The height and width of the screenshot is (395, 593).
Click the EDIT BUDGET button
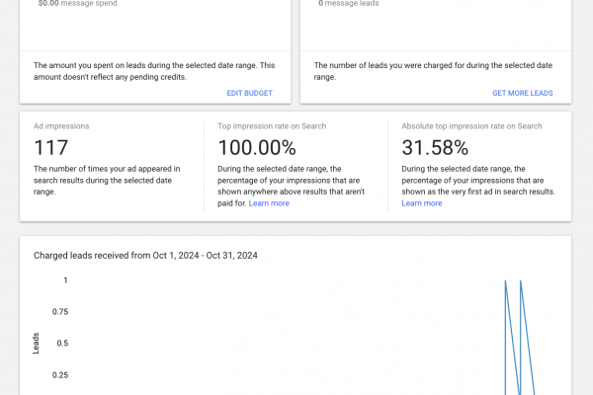pyautogui.click(x=249, y=93)
